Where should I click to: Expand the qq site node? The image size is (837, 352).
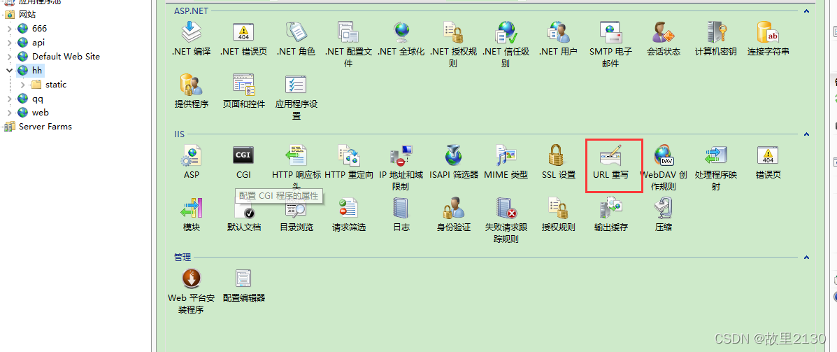pyautogui.click(x=10, y=98)
